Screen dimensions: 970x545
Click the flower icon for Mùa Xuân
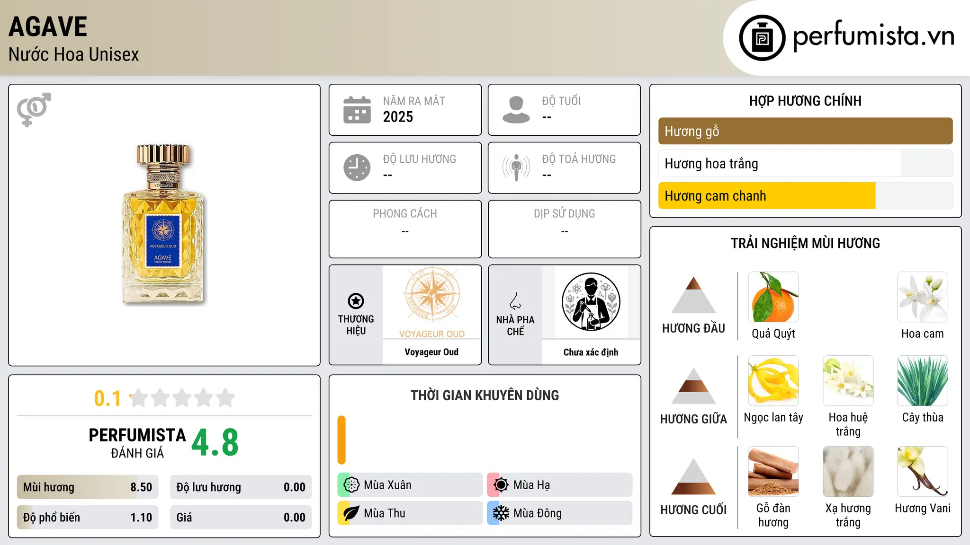pyautogui.click(x=351, y=485)
